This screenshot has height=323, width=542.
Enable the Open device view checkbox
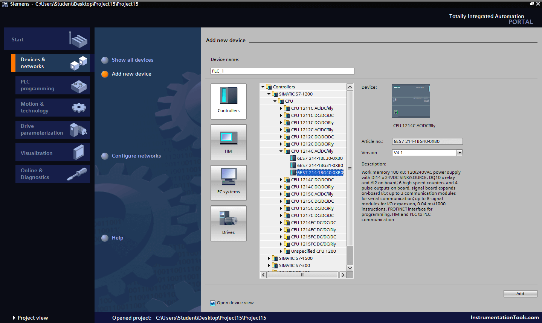(212, 303)
